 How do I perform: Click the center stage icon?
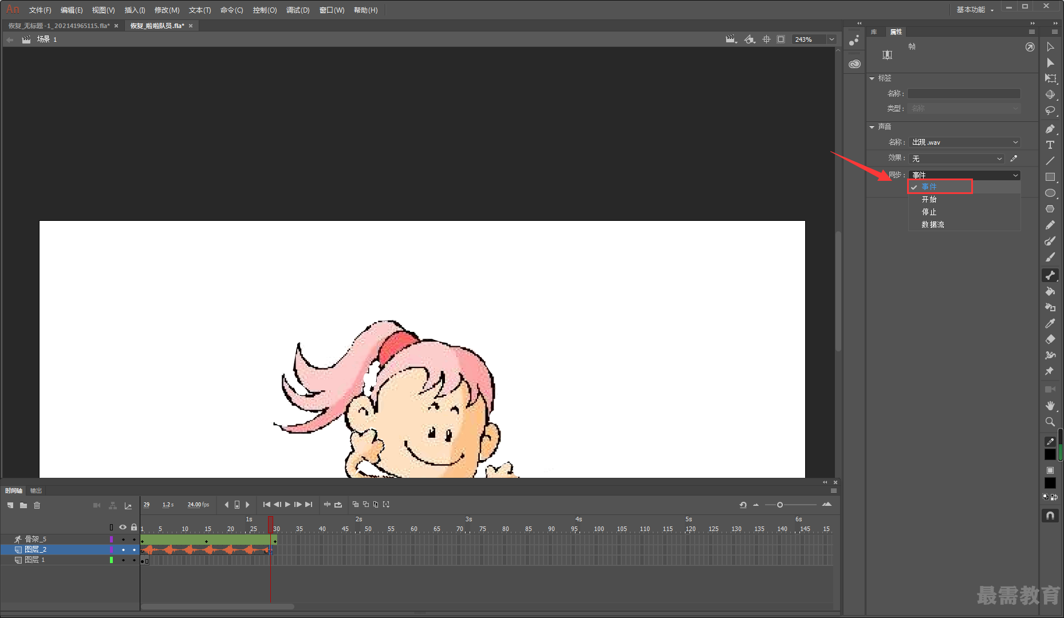(766, 39)
